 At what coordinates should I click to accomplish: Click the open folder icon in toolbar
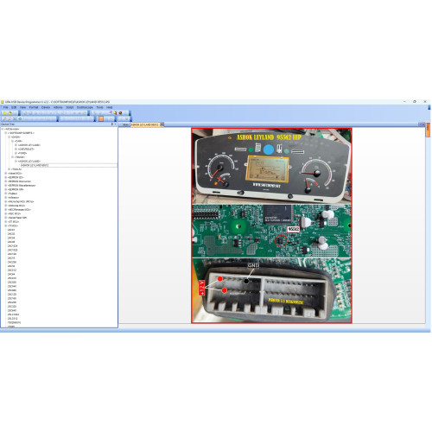click(10, 113)
